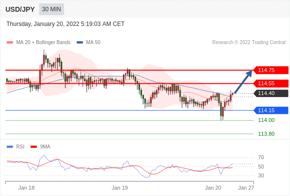The height and width of the screenshot is (196, 290).
Task: Click the RSI blue legend swatch
Action: (x=10, y=147)
